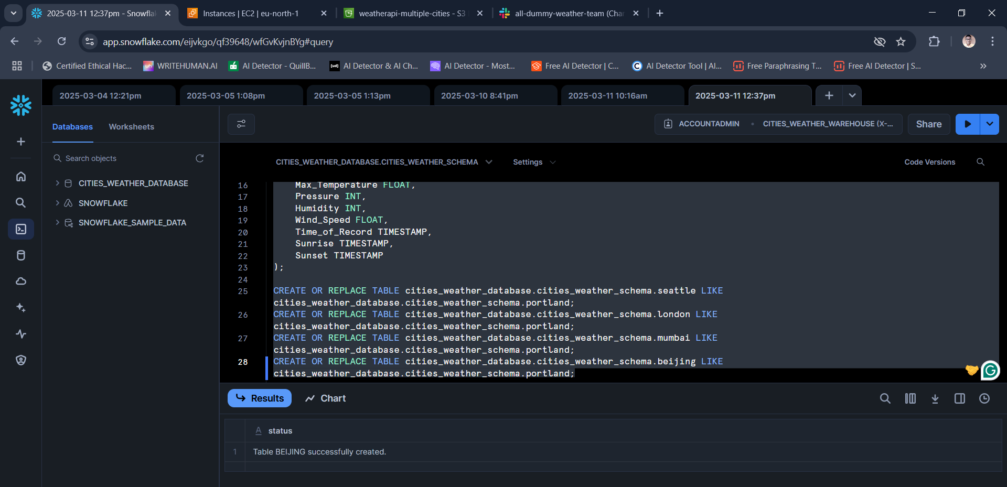Screen dimensions: 1007x487
Task: Open the Chrome apps grid
Action: coord(17,66)
